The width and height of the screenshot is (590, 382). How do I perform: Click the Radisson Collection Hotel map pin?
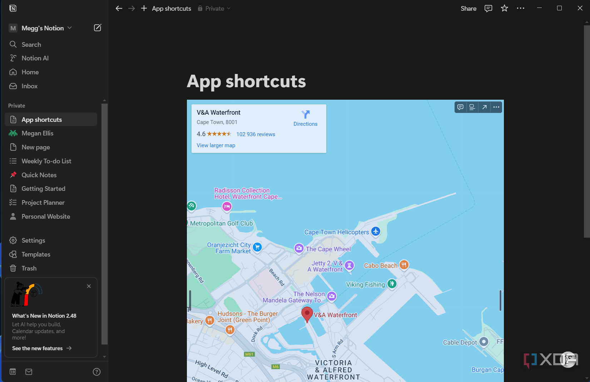227,207
